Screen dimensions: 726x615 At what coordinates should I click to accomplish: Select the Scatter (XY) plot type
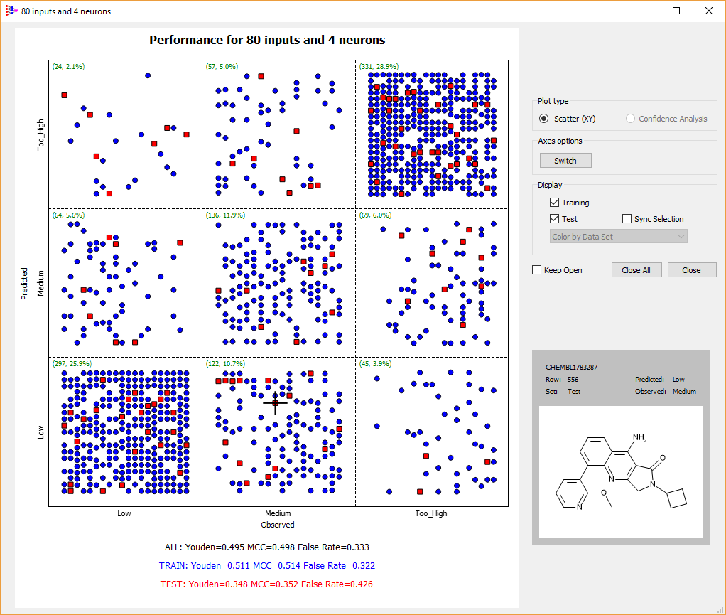[543, 119]
